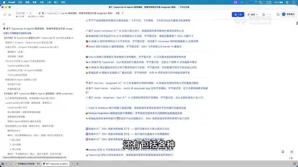
Task: Open link 前端中大厂 30K+ 高薪求职秘籍【下】
Action: [x=128, y=129]
